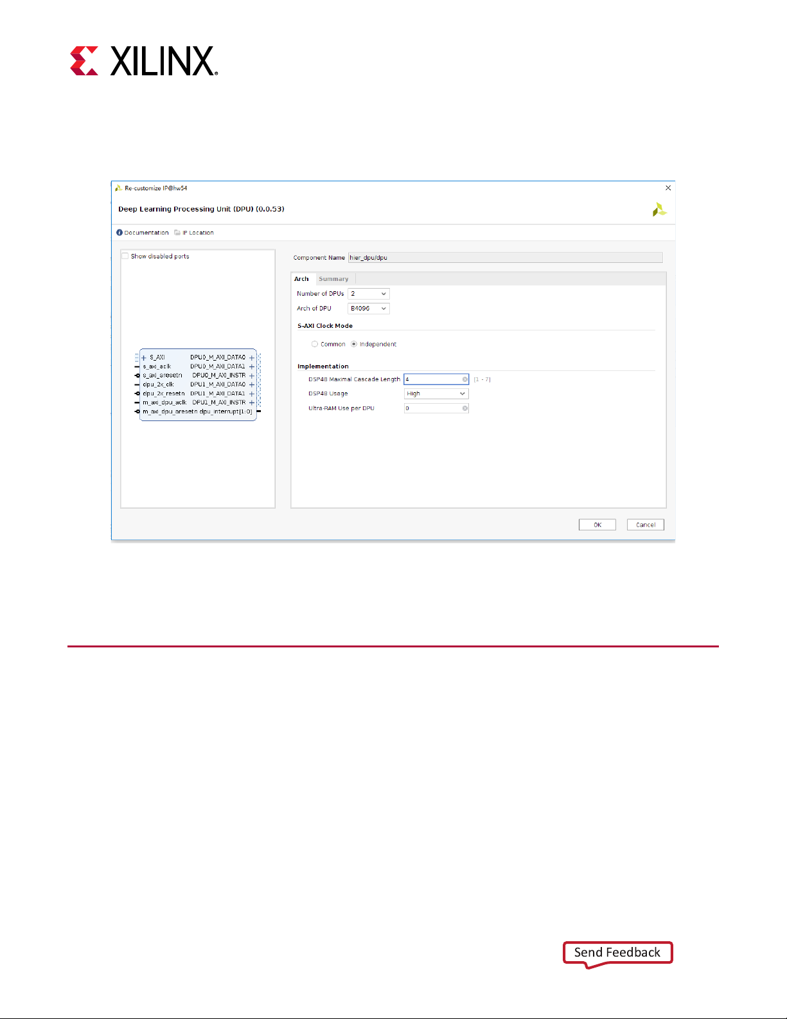Screen dimensions: 787x1019
Task: Expand the DPU0_M_AXI_DATA0 port plus icon
Action: click(x=252, y=357)
